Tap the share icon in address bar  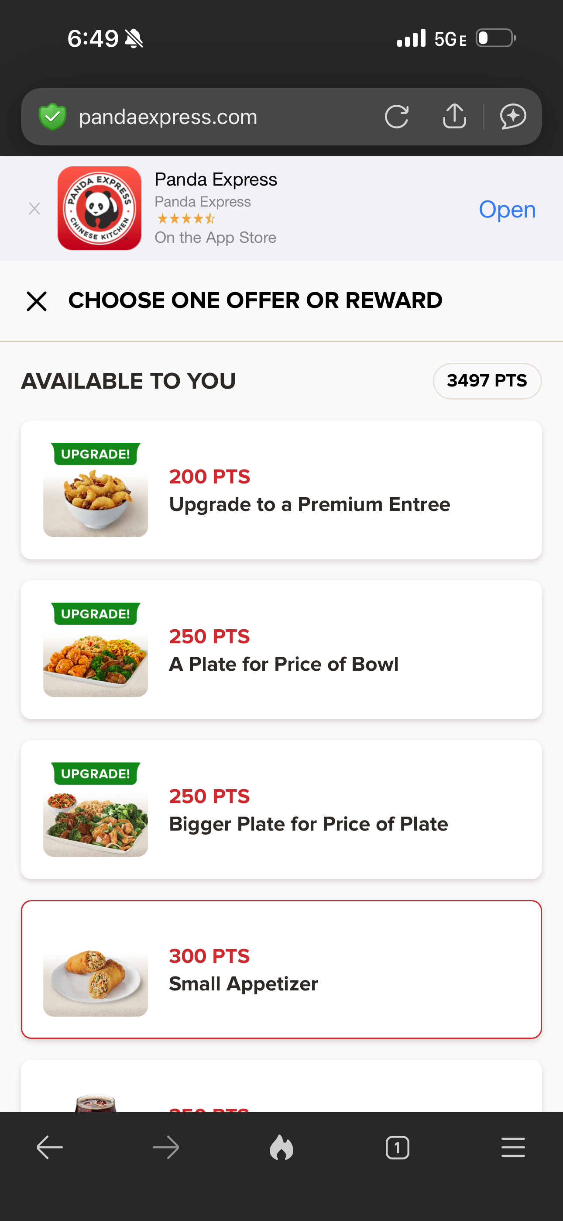pyautogui.click(x=454, y=116)
